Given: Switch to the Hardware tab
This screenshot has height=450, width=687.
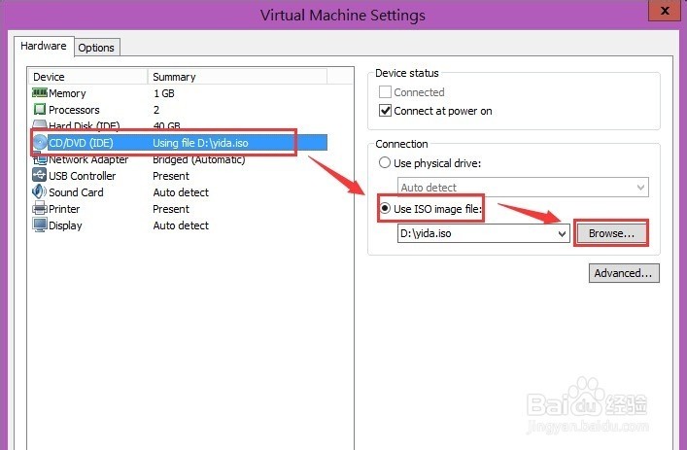Looking at the screenshot, I should (x=44, y=46).
